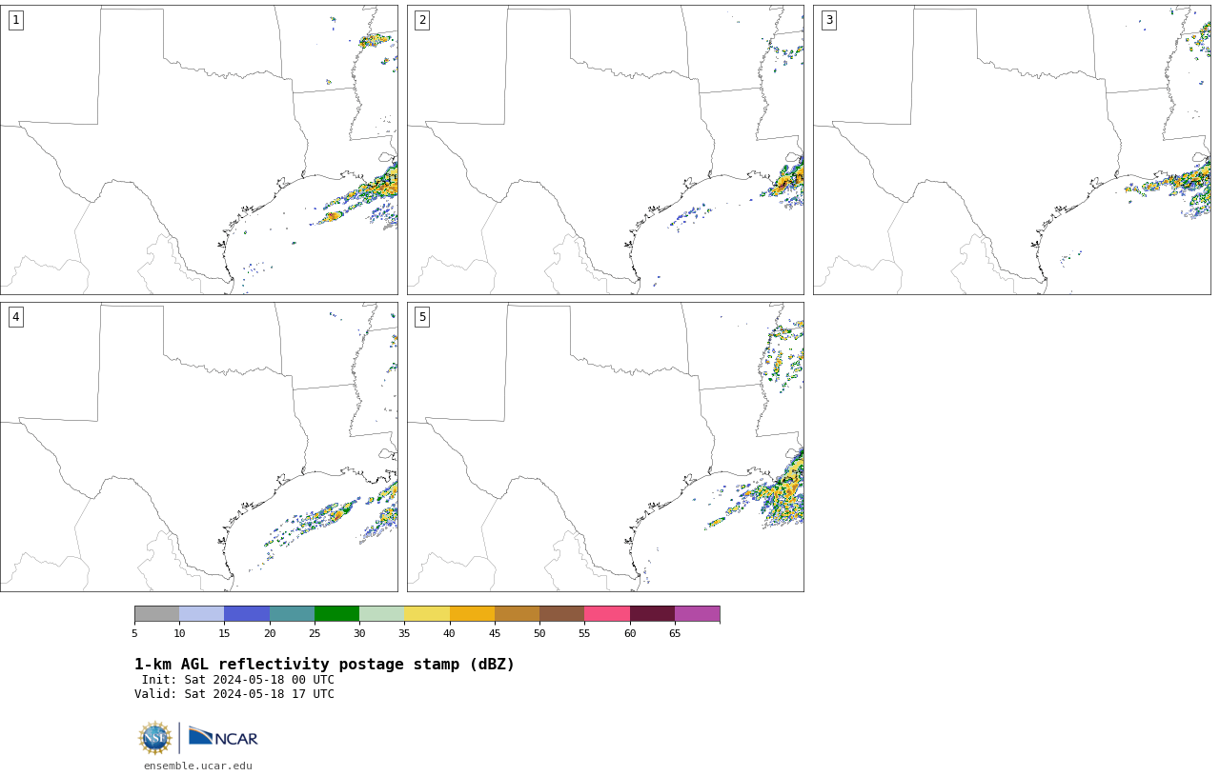Click the pale green 30-35 dBZ swatch
Image resolution: width=1220 pixels, height=776 pixels.
click(381, 613)
